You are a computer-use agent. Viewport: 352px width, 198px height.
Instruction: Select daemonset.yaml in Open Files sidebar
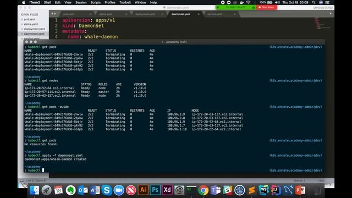pyautogui.click(x=34, y=34)
